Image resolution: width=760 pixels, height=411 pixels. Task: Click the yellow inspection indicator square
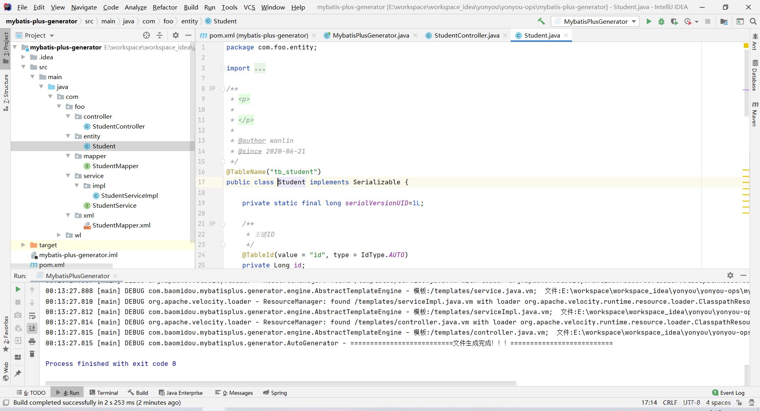tap(746, 46)
